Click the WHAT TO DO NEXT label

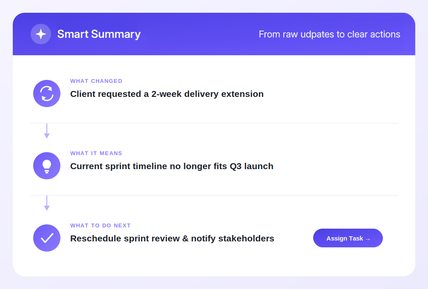coord(100,226)
